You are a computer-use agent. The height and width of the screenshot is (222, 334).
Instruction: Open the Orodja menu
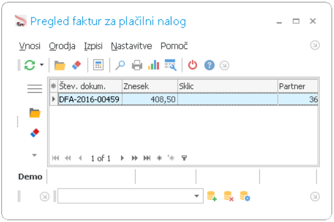click(x=62, y=46)
